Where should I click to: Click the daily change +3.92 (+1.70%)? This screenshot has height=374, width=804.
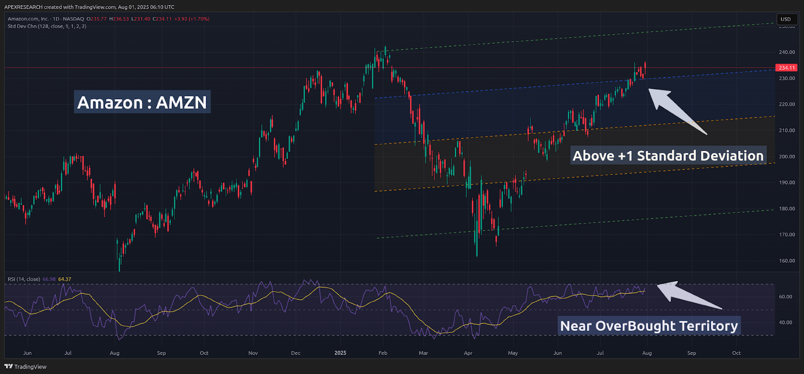click(x=192, y=19)
